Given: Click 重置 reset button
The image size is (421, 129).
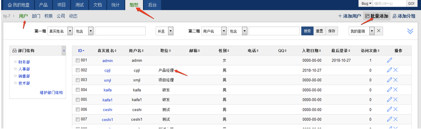Looking at the screenshot, I should pyautogui.click(x=319, y=31).
